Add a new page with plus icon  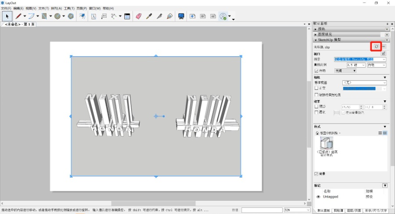(193, 16)
